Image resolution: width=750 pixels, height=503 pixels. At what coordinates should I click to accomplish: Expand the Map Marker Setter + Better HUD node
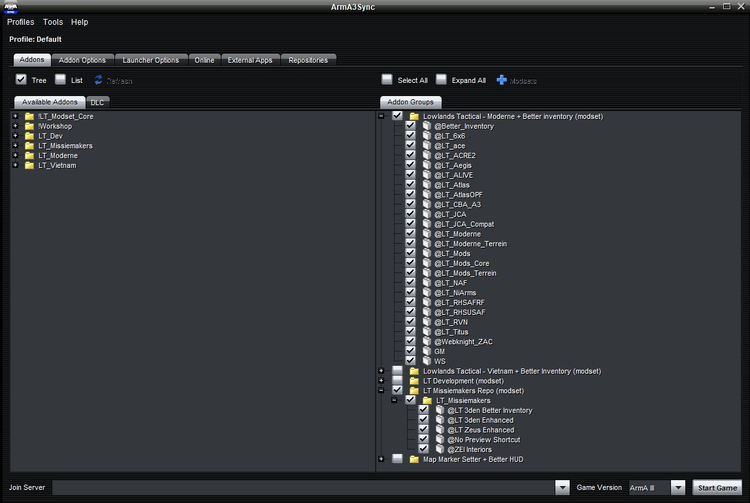coord(382,459)
